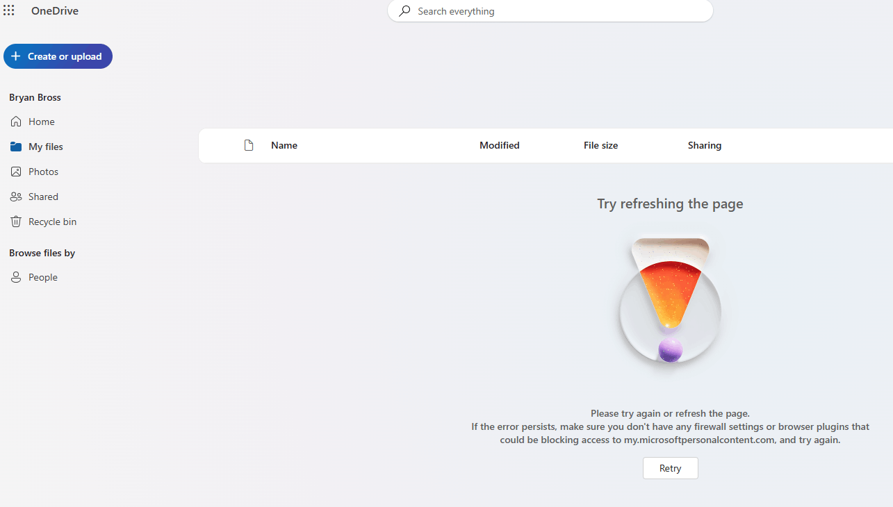Viewport: 893px width, 507px height.
Task: Click the Try refreshing the page heading
Action: tap(670, 203)
